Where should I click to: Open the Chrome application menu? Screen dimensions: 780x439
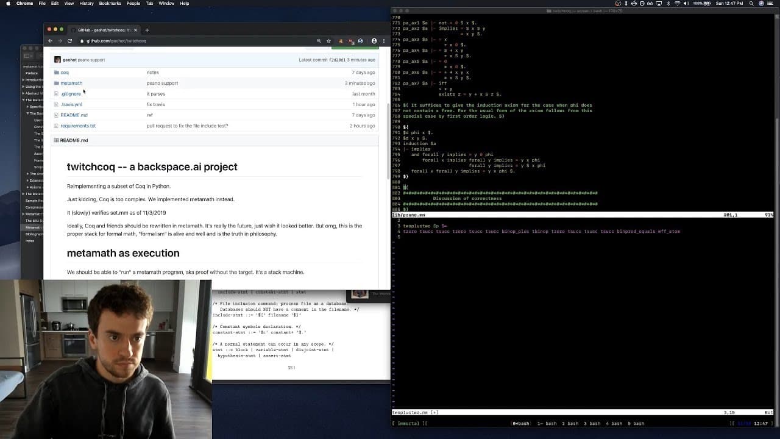pyautogui.click(x=24, y=4)
